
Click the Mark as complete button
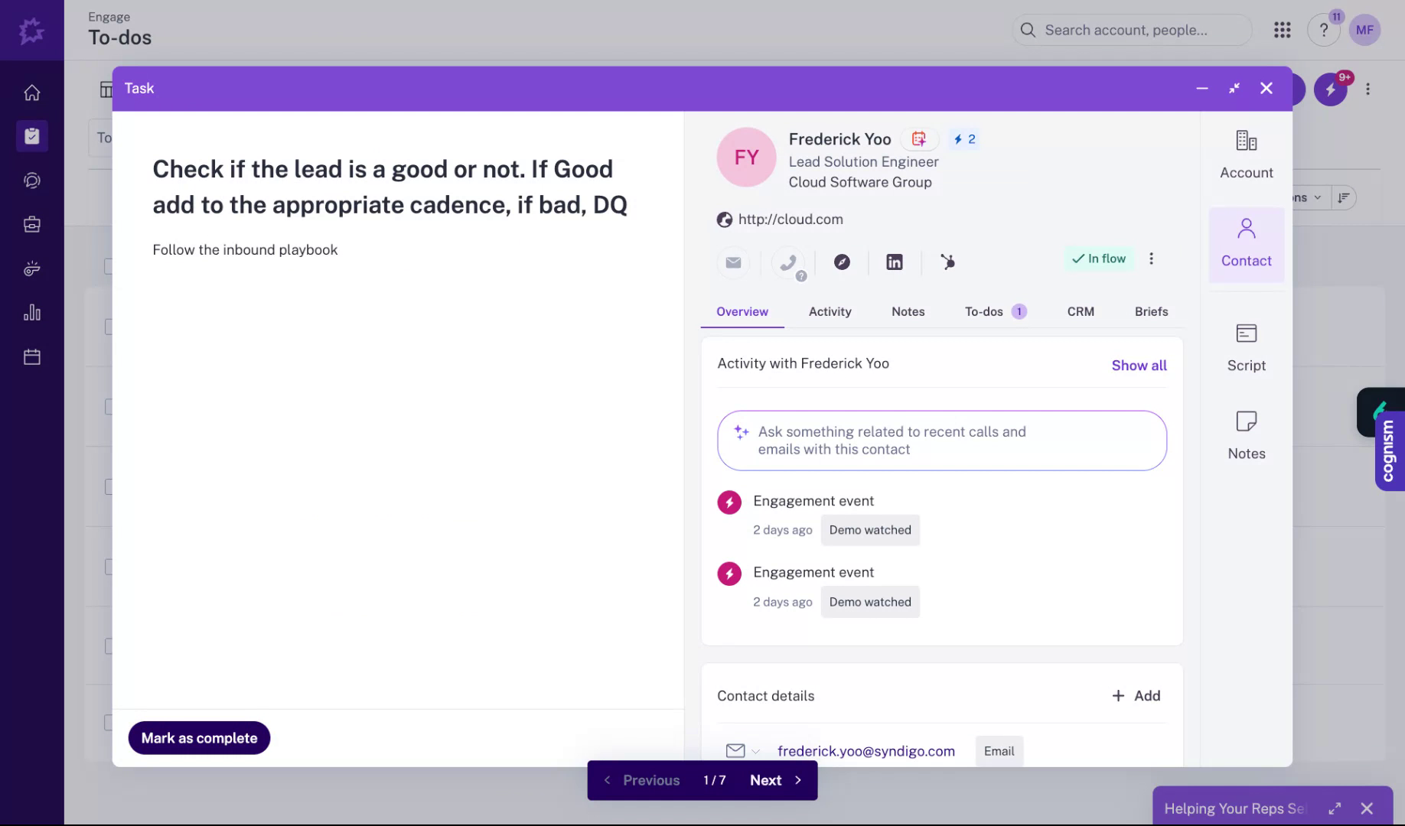click(x=199, y=737)
